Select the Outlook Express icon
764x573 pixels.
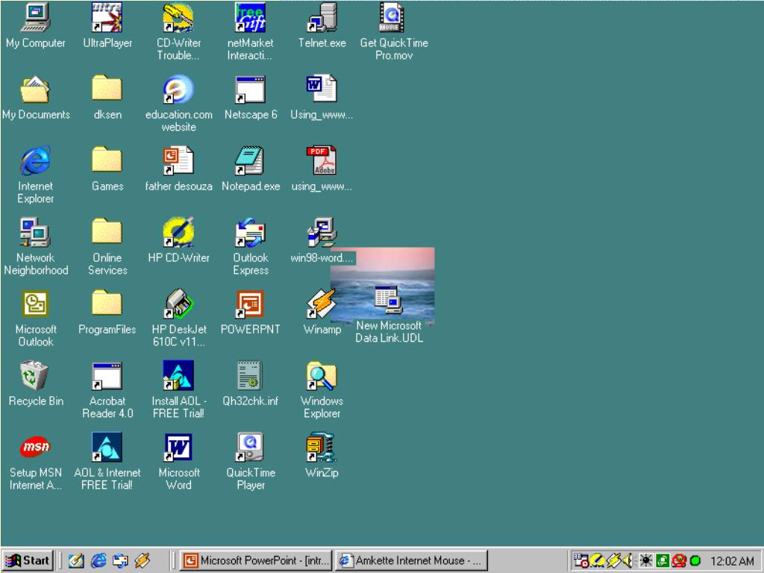(x=251, y=232)
